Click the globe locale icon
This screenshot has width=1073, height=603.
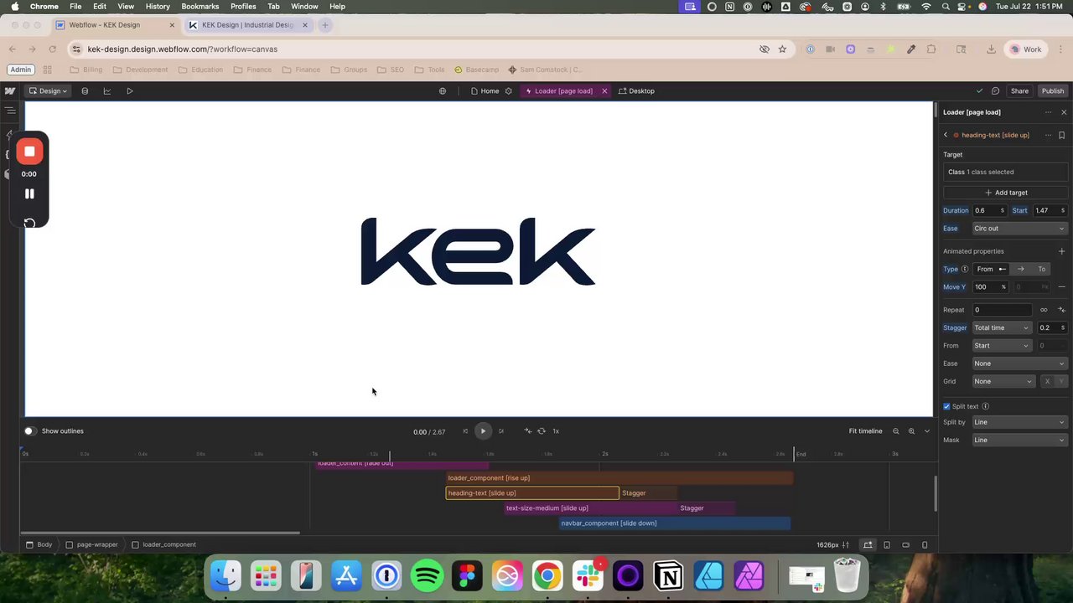click(443, 90)
